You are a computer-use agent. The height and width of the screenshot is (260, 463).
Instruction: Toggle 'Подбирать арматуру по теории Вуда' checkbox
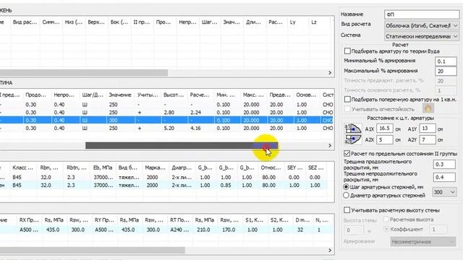347,51
